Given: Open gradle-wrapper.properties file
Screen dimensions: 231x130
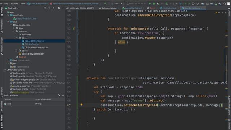Looking at the screenshot, I should pos(26,79).
